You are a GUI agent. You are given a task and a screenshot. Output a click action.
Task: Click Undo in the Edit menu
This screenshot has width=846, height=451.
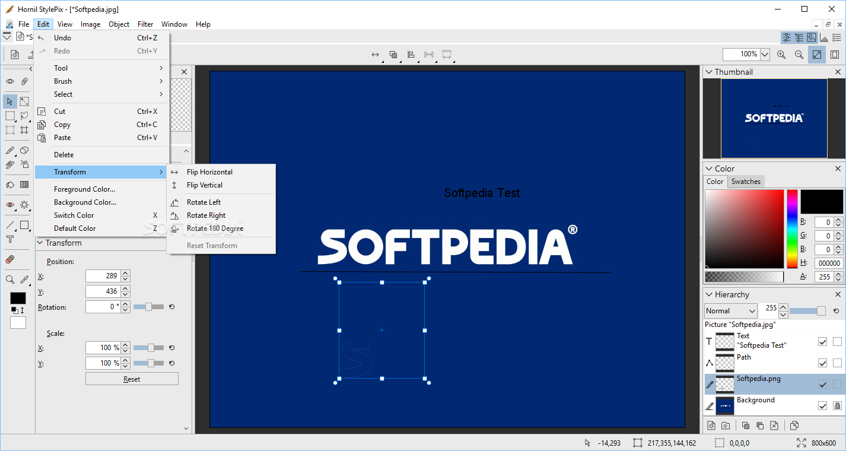pyautogui.click(x=102, y=38)
